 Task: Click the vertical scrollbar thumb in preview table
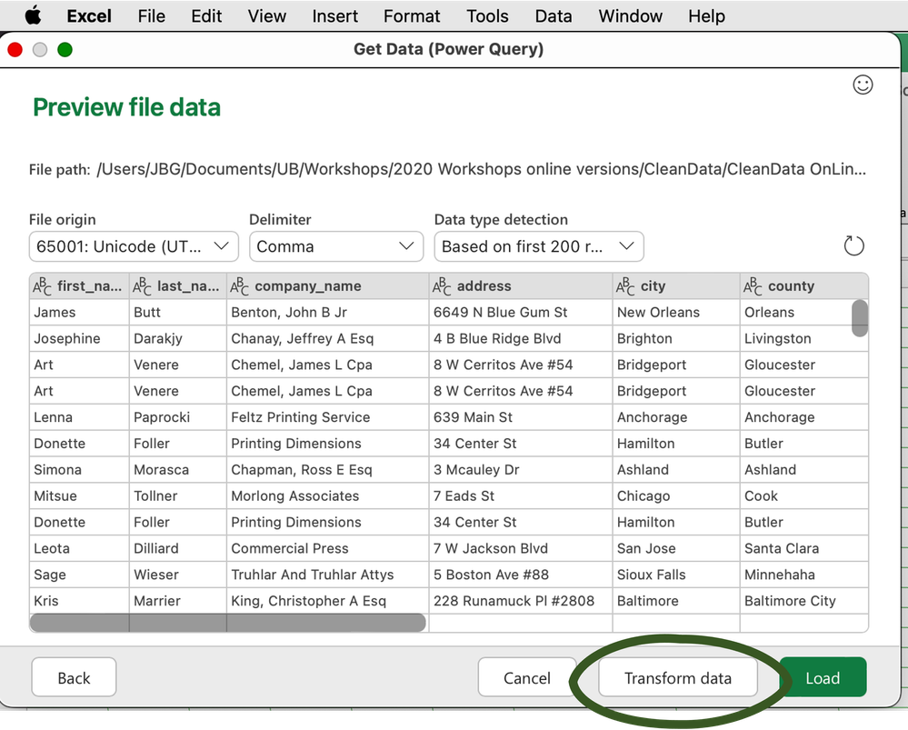tap(860, 317)
